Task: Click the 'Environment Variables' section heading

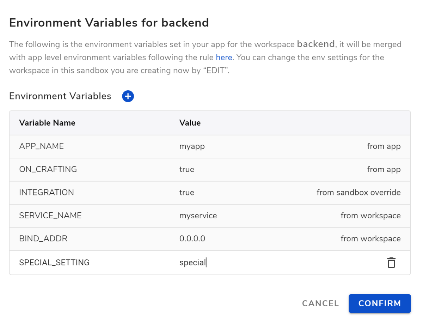Action: (60, 96)
